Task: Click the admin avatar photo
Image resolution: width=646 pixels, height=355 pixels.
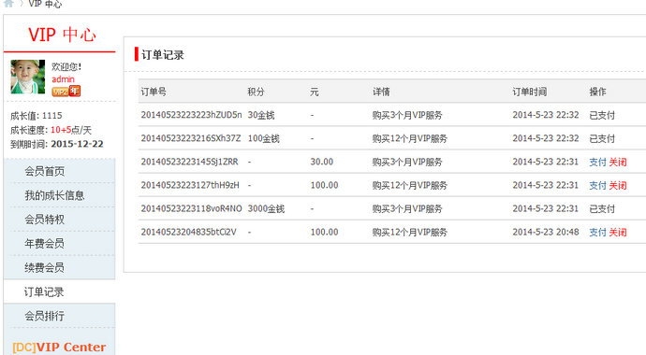Action: pos(27,77)
